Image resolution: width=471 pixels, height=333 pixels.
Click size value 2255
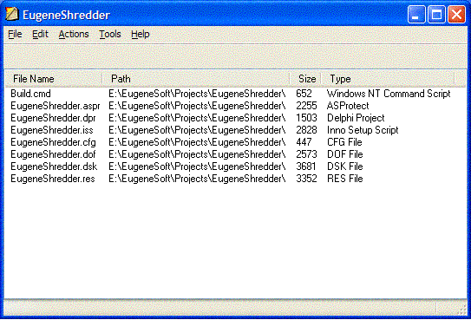coord(306,106)
